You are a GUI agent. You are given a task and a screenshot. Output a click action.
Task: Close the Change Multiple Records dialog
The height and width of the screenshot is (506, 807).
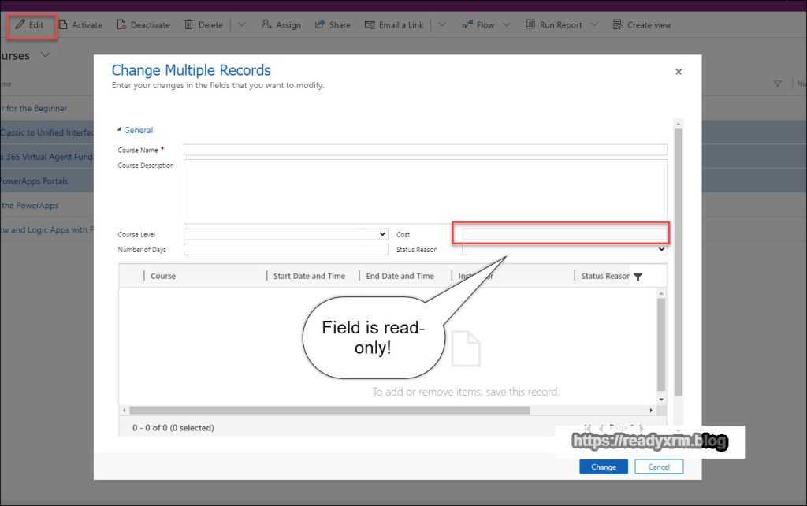click(x=679, y=72)
